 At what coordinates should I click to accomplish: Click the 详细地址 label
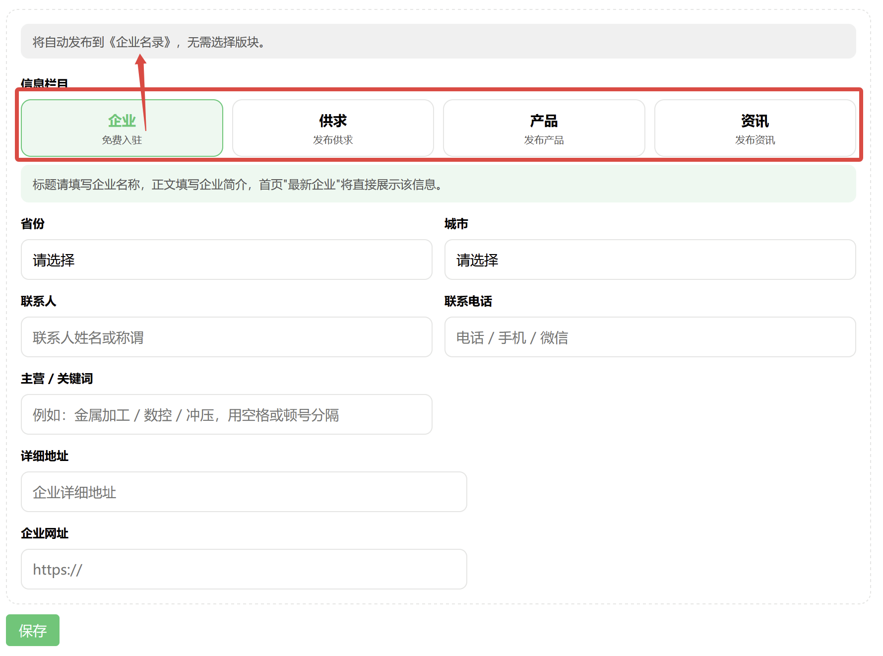point(45,456)
